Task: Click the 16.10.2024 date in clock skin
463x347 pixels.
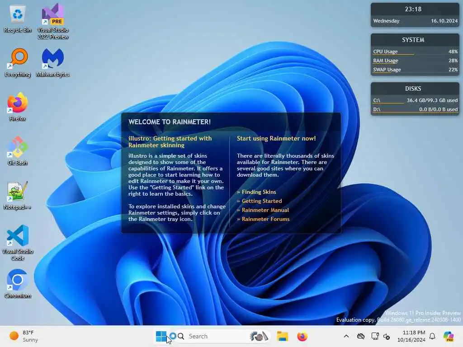Action: tap(444, 21)
